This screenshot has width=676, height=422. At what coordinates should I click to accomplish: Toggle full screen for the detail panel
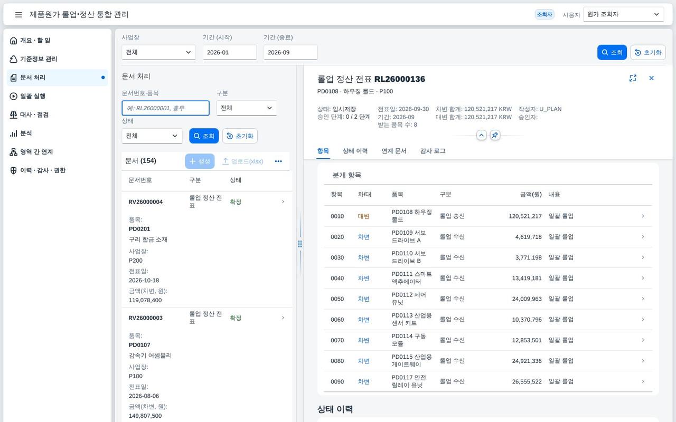(633, 78)
